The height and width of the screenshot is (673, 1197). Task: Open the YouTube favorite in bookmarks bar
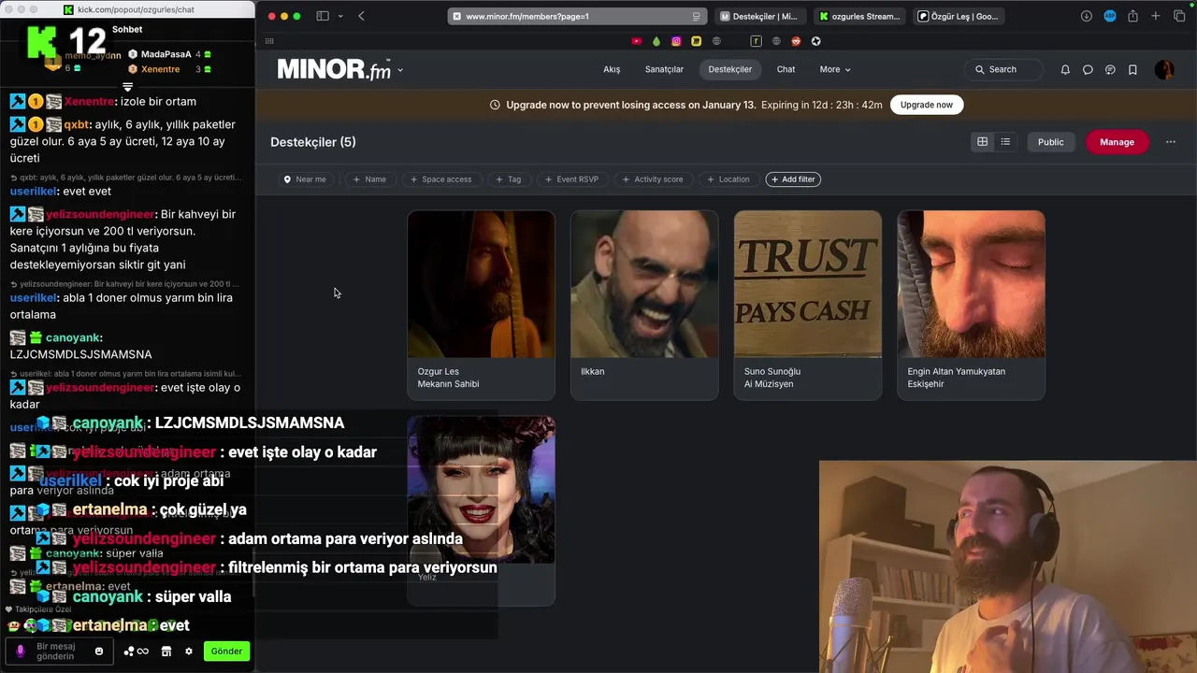tap(637, 41)
